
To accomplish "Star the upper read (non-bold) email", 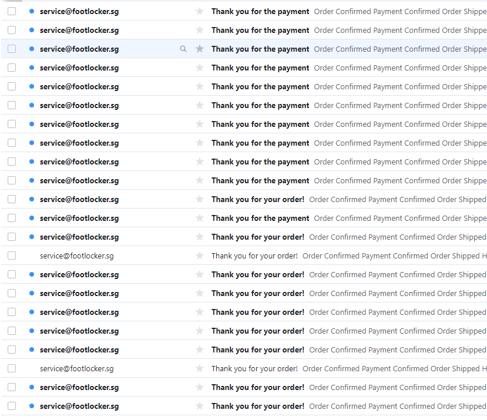I will 200,256.
